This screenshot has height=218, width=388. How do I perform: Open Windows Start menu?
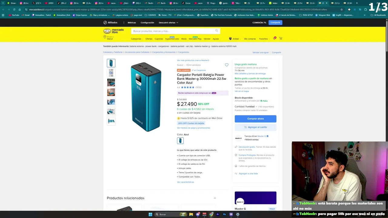coord(150,214)
